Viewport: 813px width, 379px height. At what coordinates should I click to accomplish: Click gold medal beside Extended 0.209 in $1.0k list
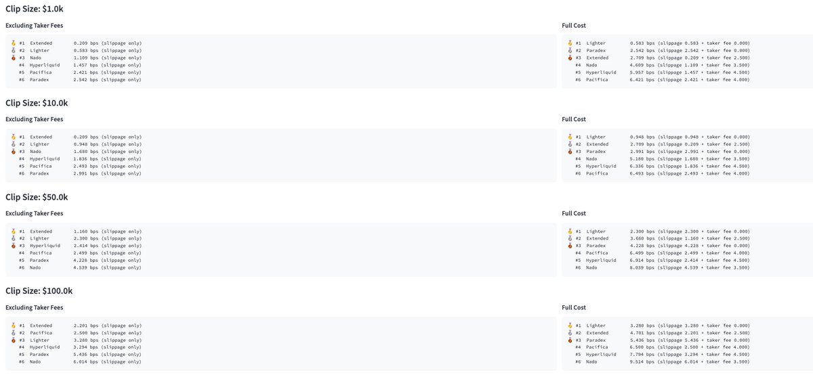14,43
